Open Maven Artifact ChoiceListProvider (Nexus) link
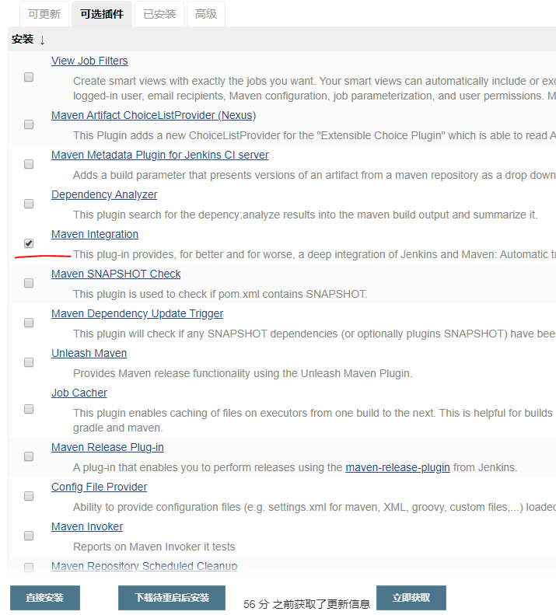Viewport: 556px width, 615px height. point(153,115)
